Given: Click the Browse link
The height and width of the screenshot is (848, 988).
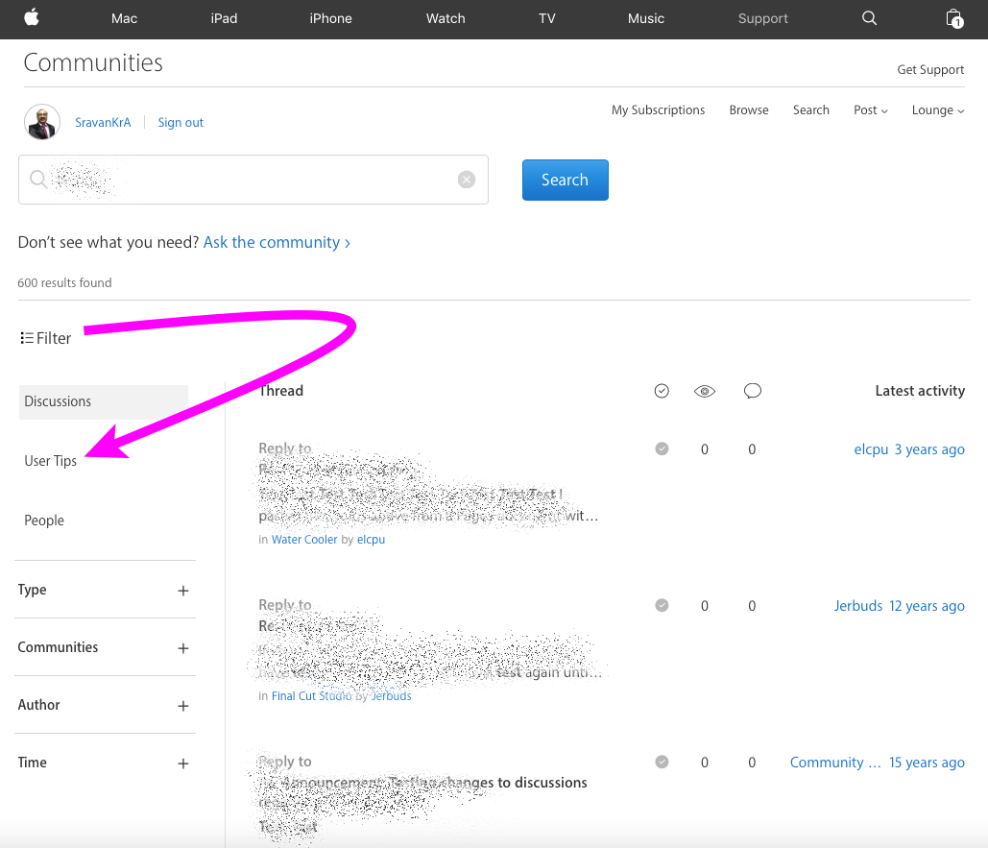Looking at the screenshot, I should tap(749, 110).
